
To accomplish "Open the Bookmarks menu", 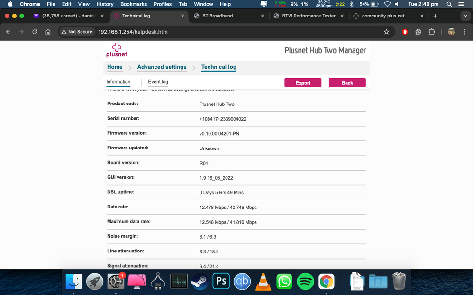I will [x=134, y=4].
